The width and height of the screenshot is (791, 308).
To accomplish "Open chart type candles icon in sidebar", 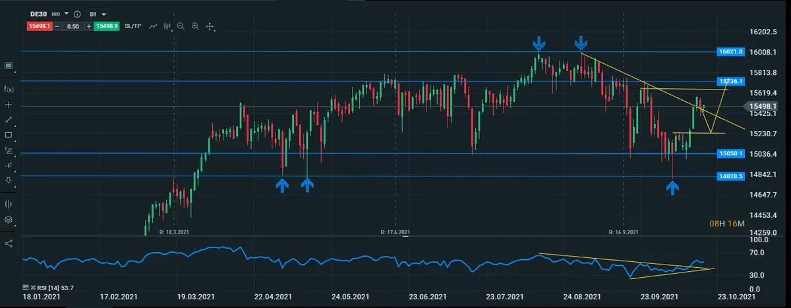I will pos(9,204).
